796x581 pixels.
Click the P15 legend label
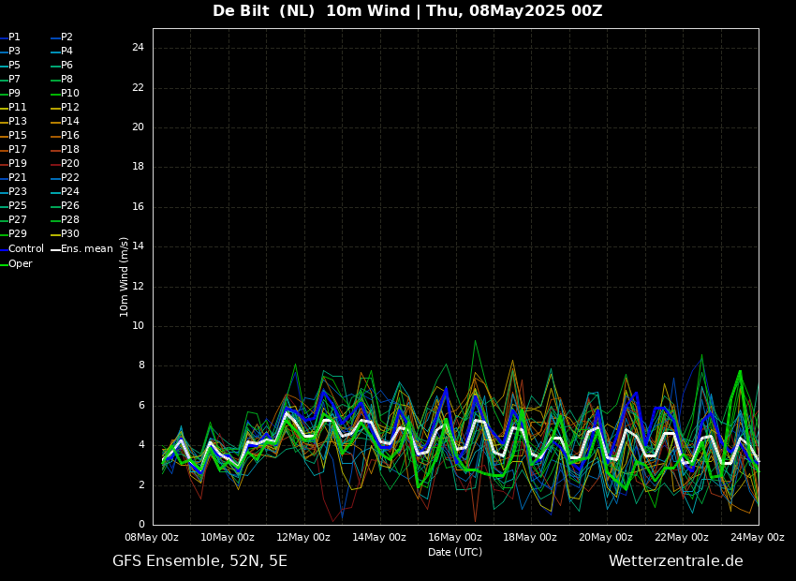(x=18, y=136)
